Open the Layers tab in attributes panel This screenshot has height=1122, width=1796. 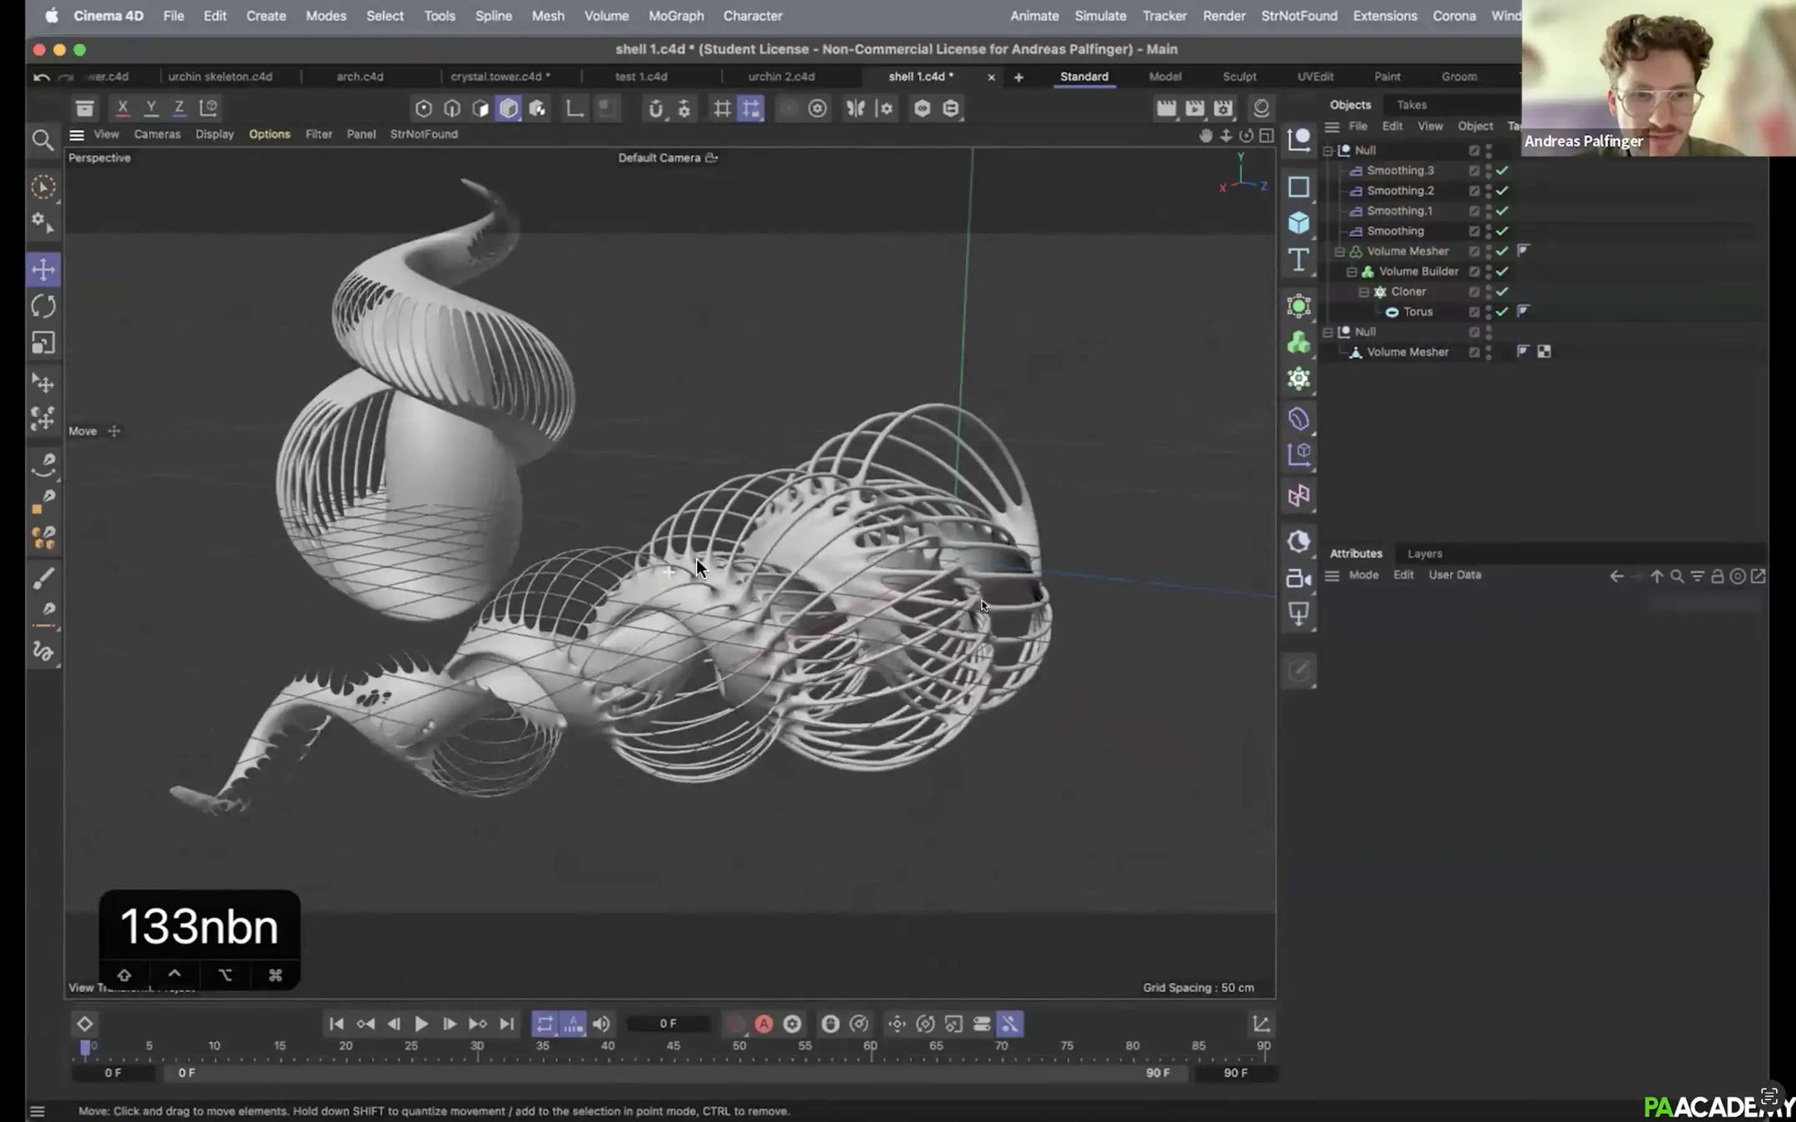(1424, 554)
